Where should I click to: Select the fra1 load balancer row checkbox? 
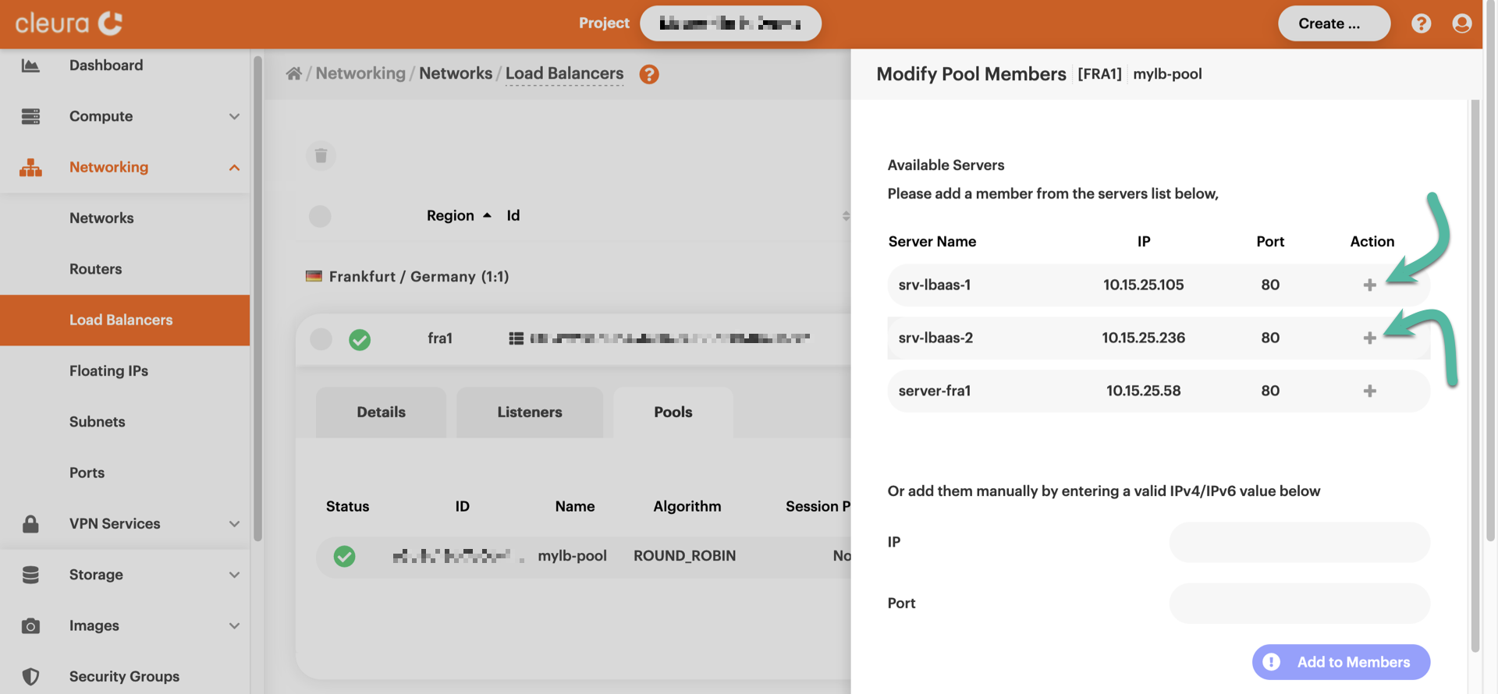coord(321,339)
